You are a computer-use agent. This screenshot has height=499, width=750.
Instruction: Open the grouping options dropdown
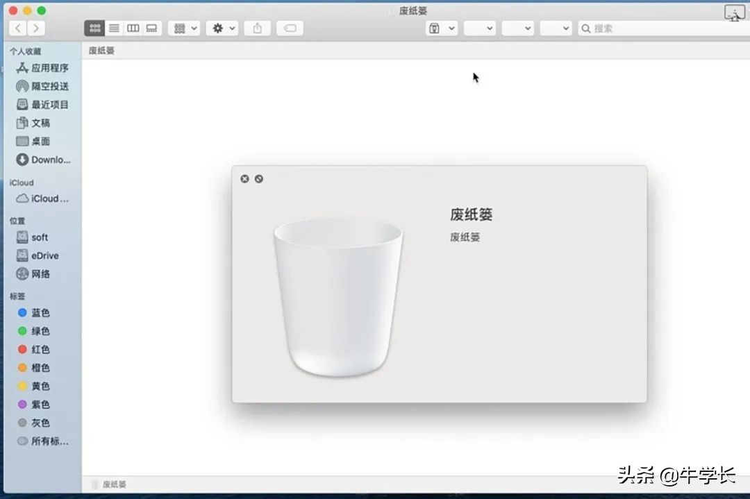click(182, 28)
